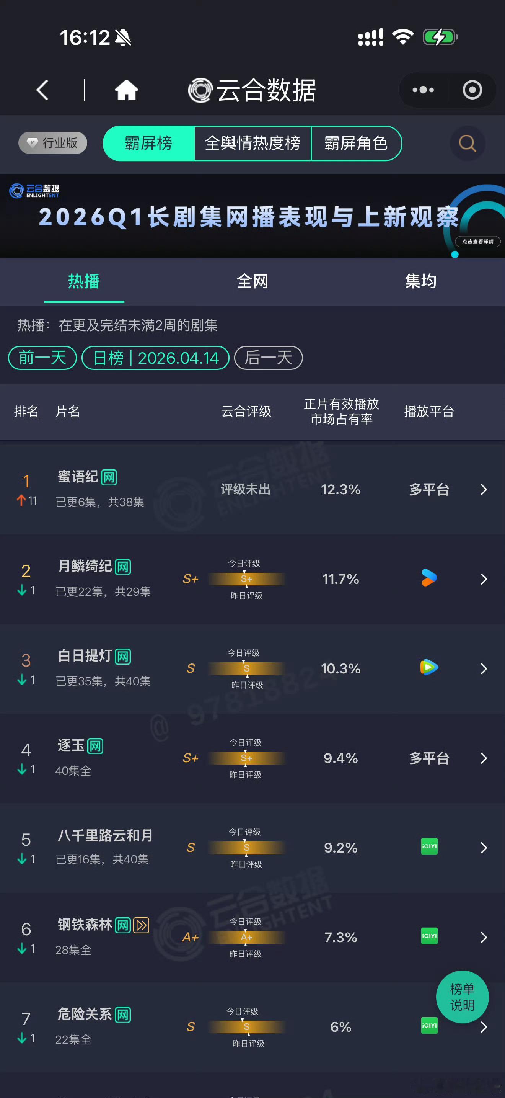Switch to the 日榜 date selector

tap(155, 358)
